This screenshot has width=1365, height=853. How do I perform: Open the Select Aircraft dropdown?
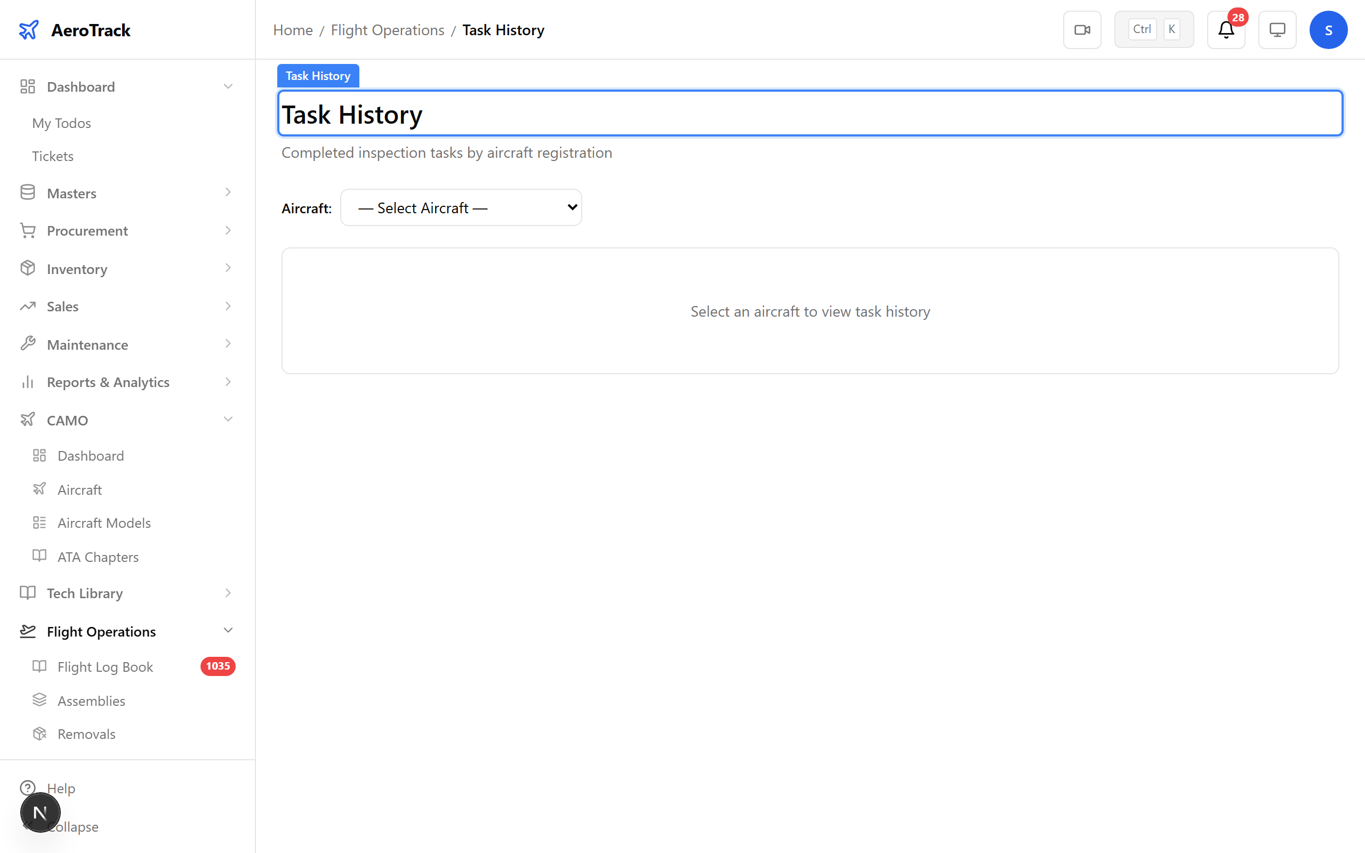460,207
